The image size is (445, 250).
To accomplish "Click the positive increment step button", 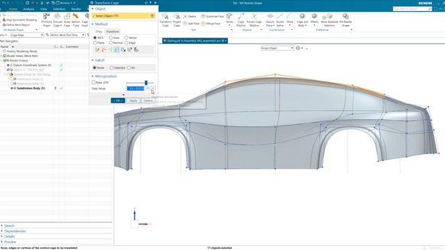I will click(153, 88).
